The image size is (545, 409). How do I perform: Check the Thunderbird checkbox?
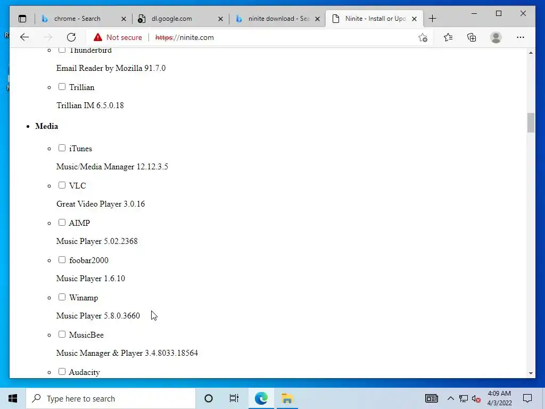(x=62, y=50)
